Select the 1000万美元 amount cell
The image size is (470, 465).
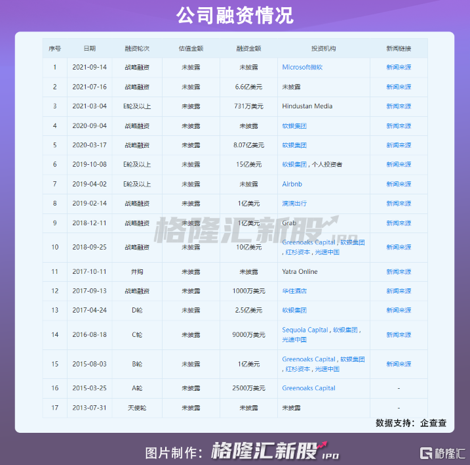[248, 291]
